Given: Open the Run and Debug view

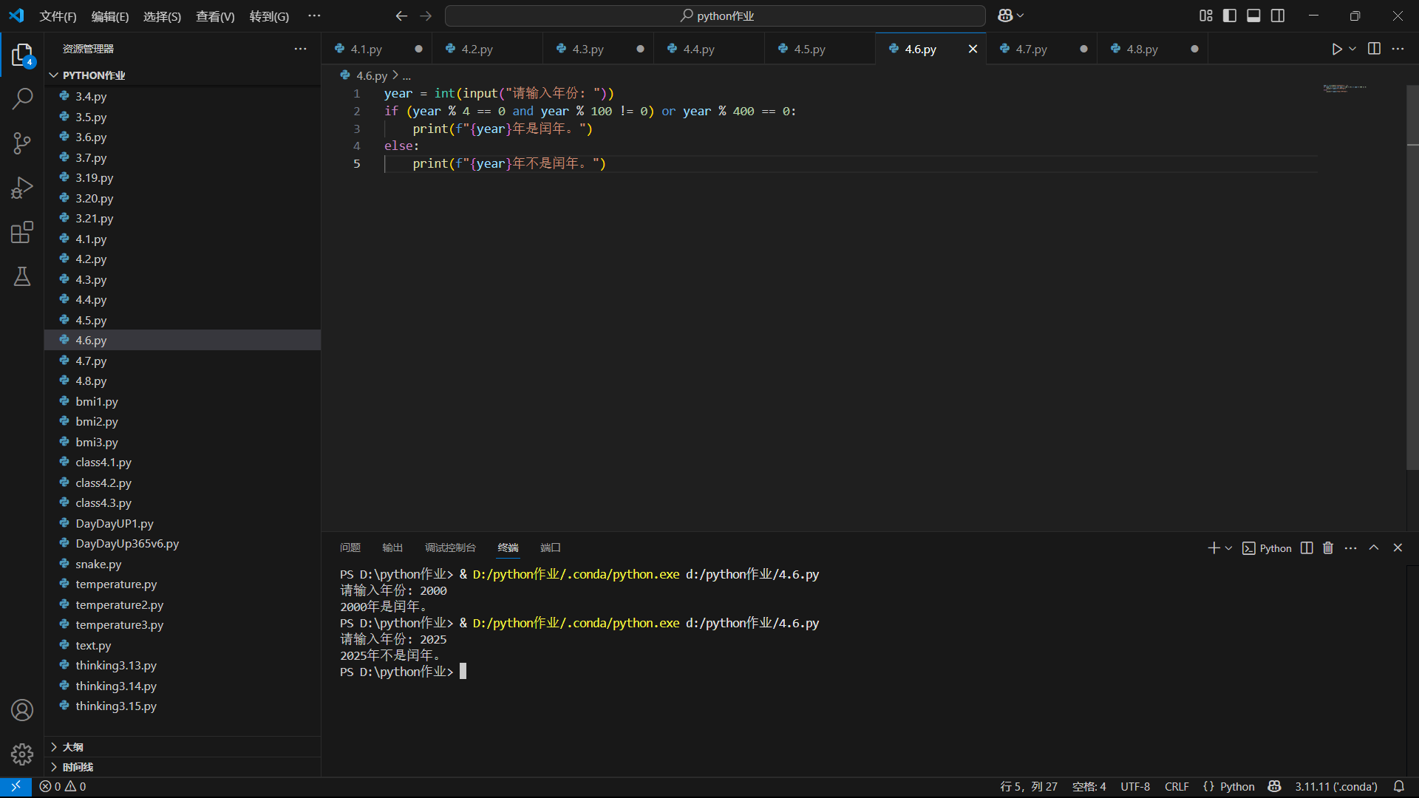Looking at the screenshot, I should coord(22,188).
